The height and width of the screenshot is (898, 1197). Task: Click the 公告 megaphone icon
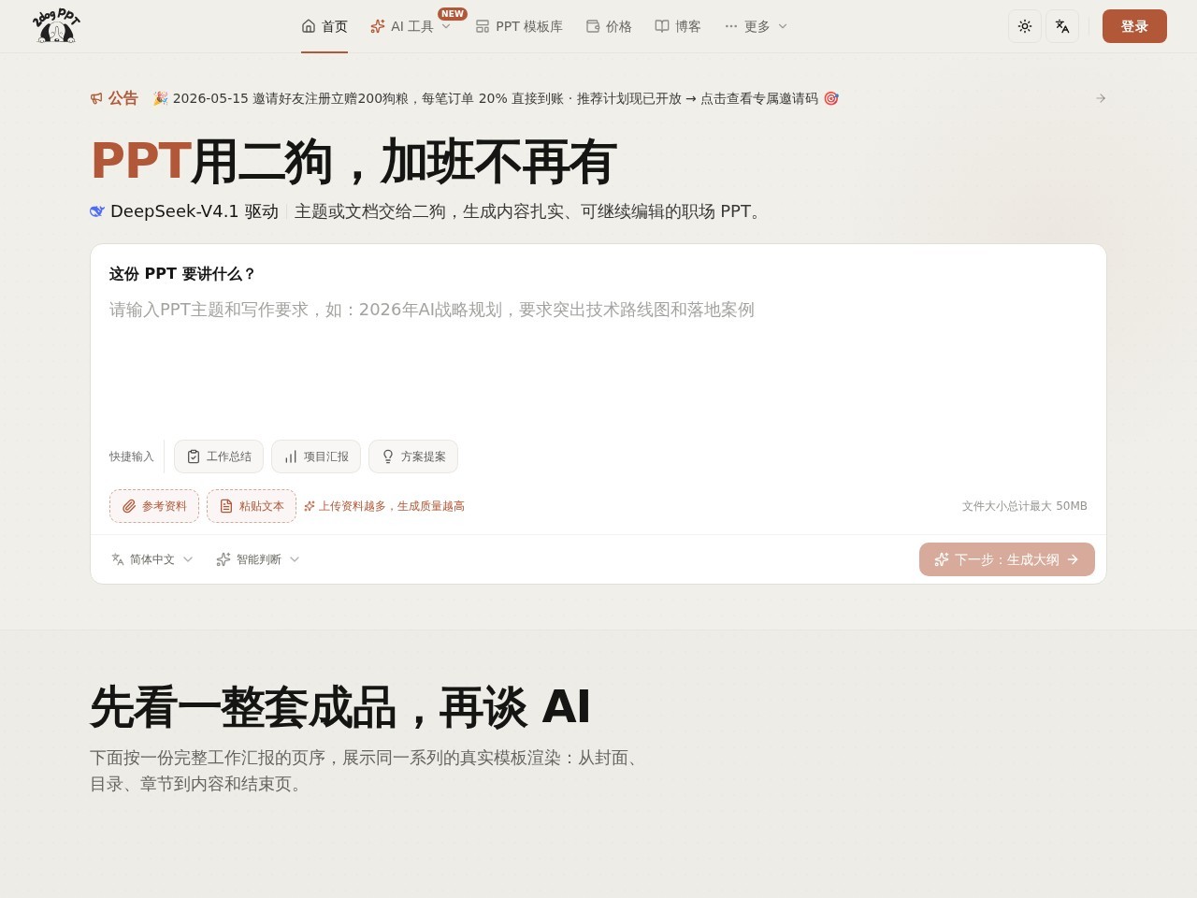tap(96, 98)
